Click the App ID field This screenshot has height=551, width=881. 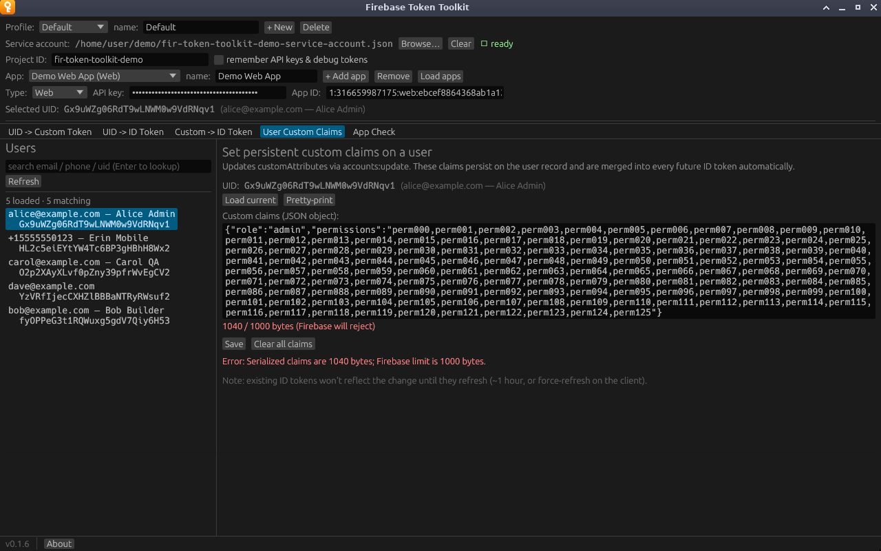click(415, 92)
